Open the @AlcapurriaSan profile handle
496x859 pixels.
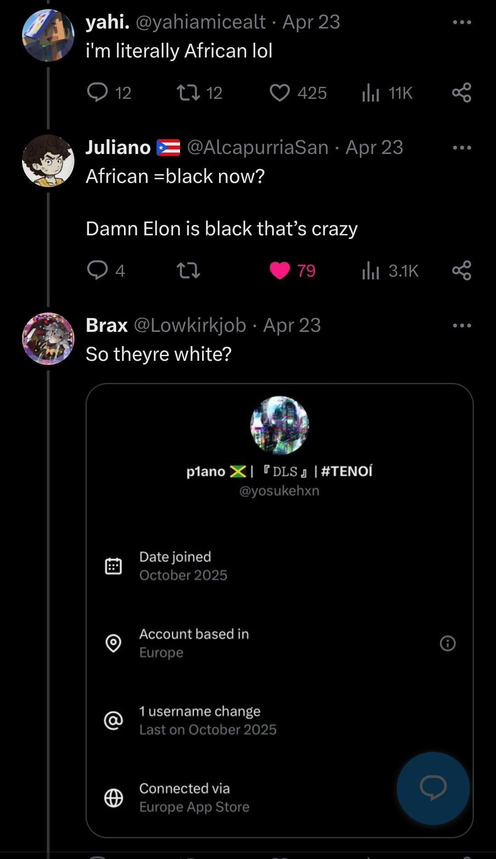coord(258,148)
